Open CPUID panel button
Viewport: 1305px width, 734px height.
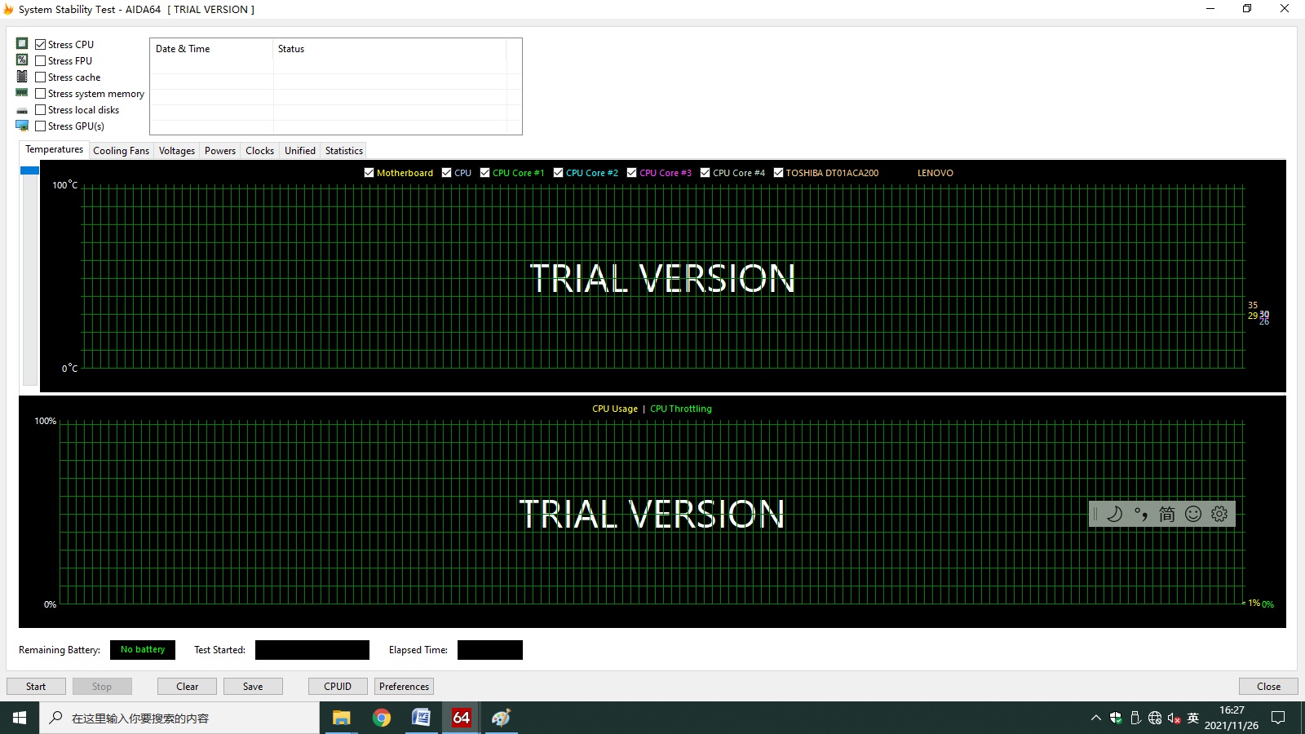[338, 686]
